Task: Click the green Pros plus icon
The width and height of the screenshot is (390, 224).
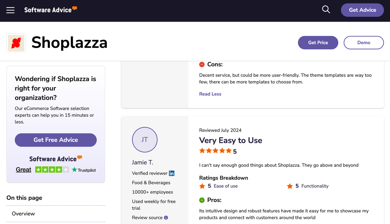Action: [x=202, y=200]
